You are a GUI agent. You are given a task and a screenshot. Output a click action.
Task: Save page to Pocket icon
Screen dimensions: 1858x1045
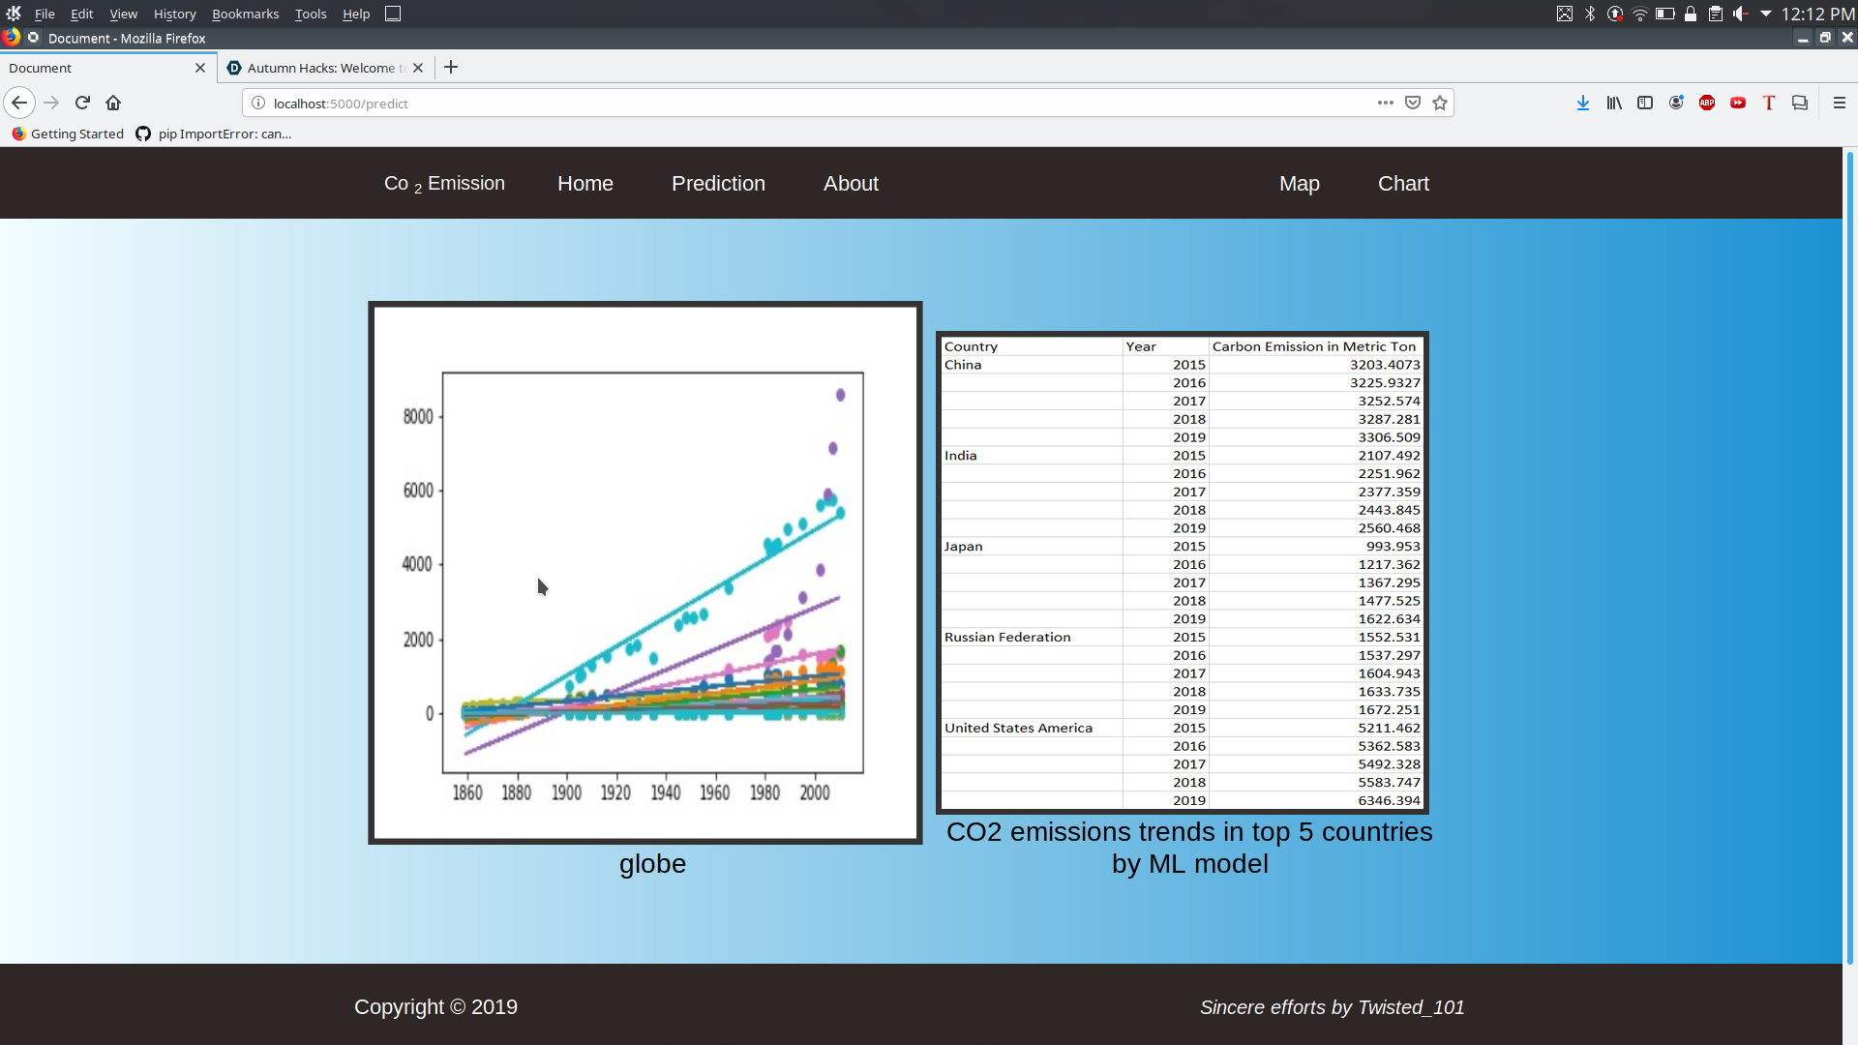coord(1413,103)
